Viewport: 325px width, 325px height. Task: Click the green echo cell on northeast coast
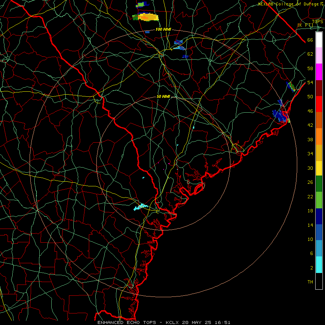coord(291,87)
